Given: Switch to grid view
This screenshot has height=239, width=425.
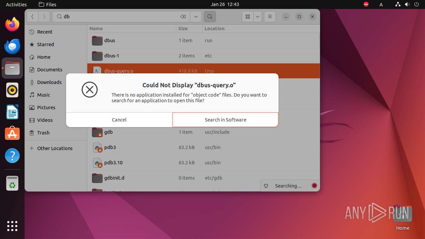Looking at the screenshot, I should [248, 17].
